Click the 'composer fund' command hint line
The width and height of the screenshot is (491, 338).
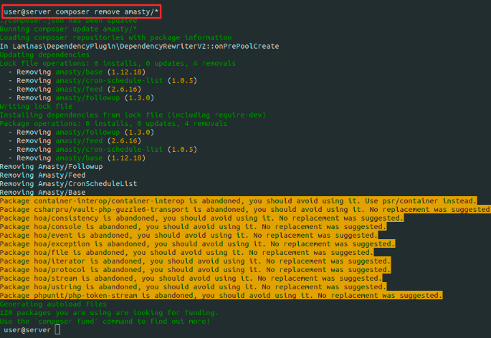(x=105, y=322)
